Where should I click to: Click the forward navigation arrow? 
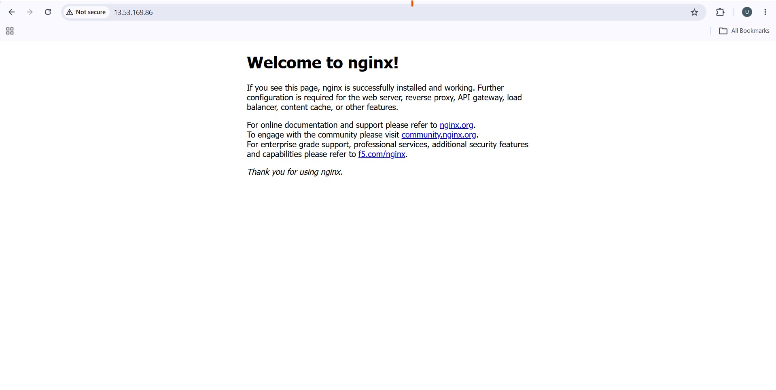30,12
